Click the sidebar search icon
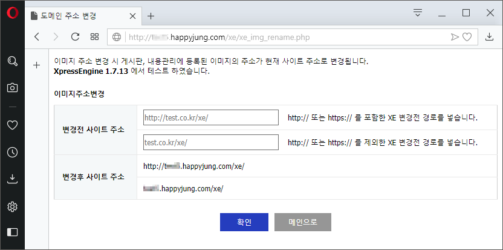The height and width of the screenshot is (250, 503). pos(12,61)
